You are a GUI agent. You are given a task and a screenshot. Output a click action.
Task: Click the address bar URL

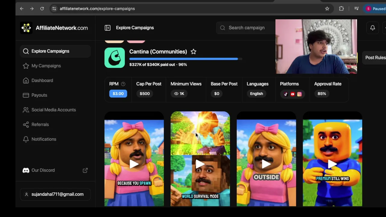pyautogui.click(x=97, y=9)
